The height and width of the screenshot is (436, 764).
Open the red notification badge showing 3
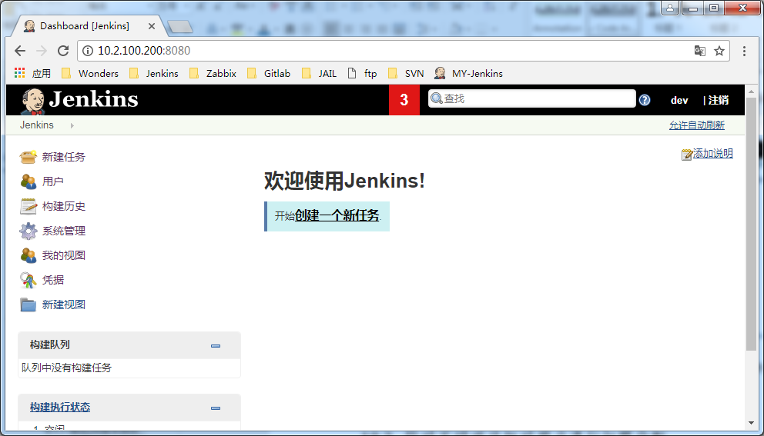404,100
